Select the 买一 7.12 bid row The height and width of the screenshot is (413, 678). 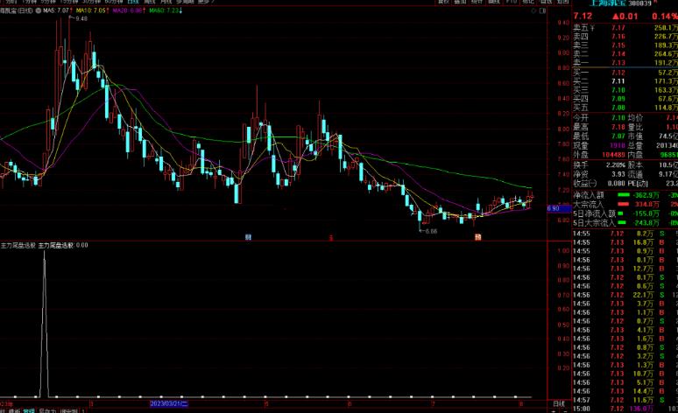click(625, 73)
